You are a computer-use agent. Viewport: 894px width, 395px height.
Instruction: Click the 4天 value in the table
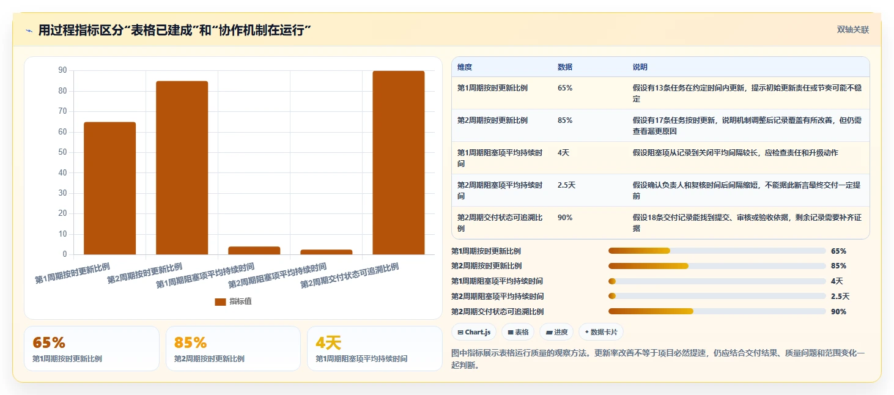coord(563,153)
